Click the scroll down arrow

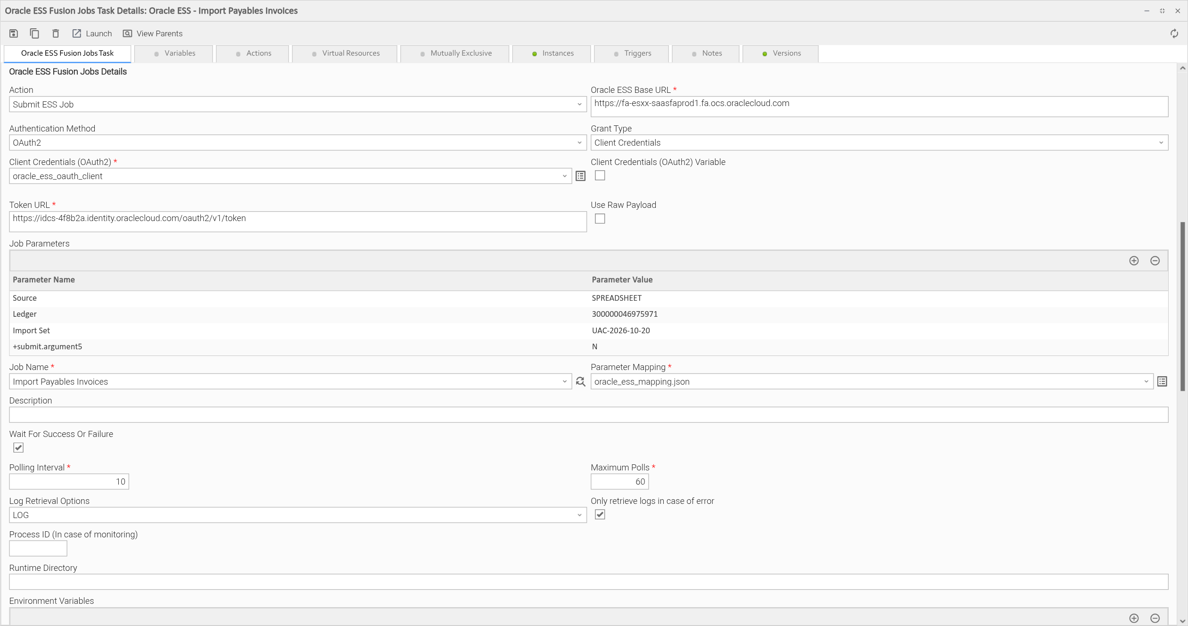(x=1182, y=621)
